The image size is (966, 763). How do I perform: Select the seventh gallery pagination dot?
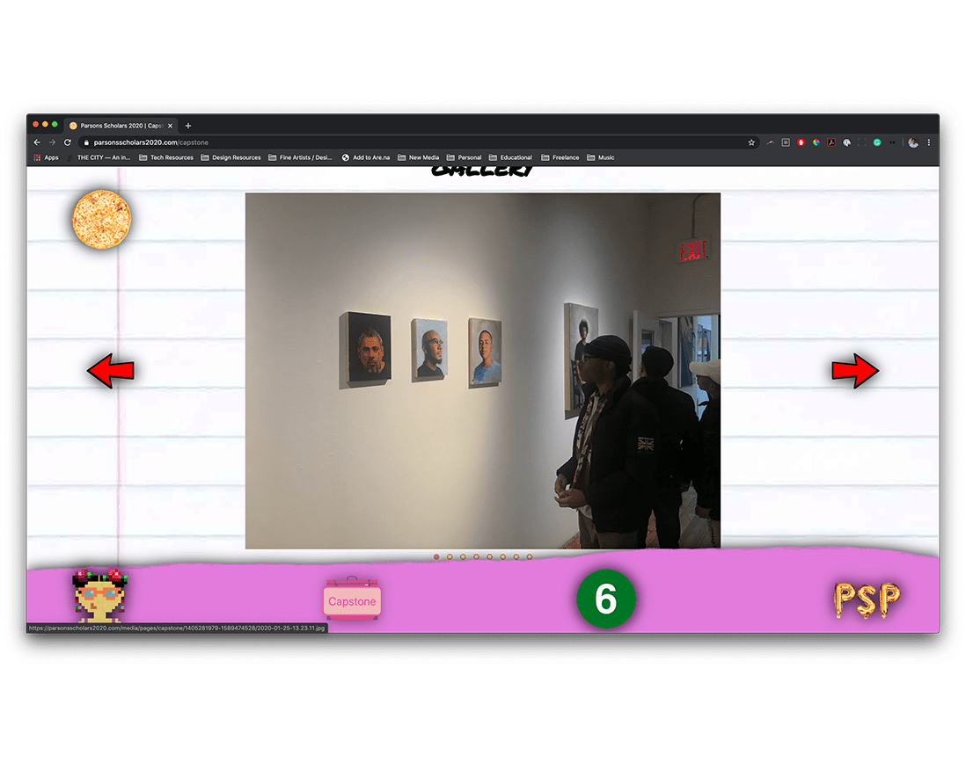516,557
